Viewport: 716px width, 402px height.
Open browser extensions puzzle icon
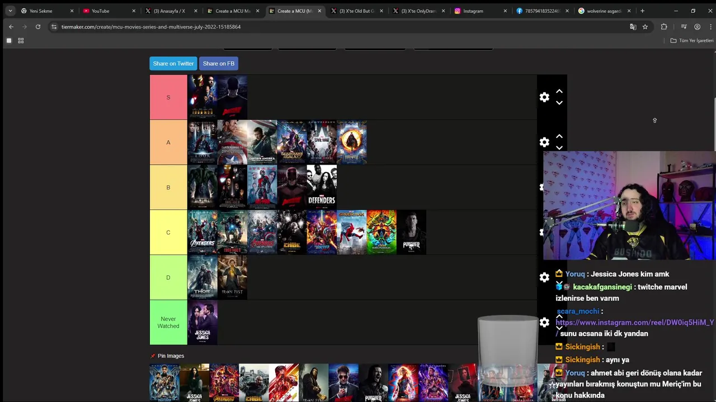(x=664, y=27)
